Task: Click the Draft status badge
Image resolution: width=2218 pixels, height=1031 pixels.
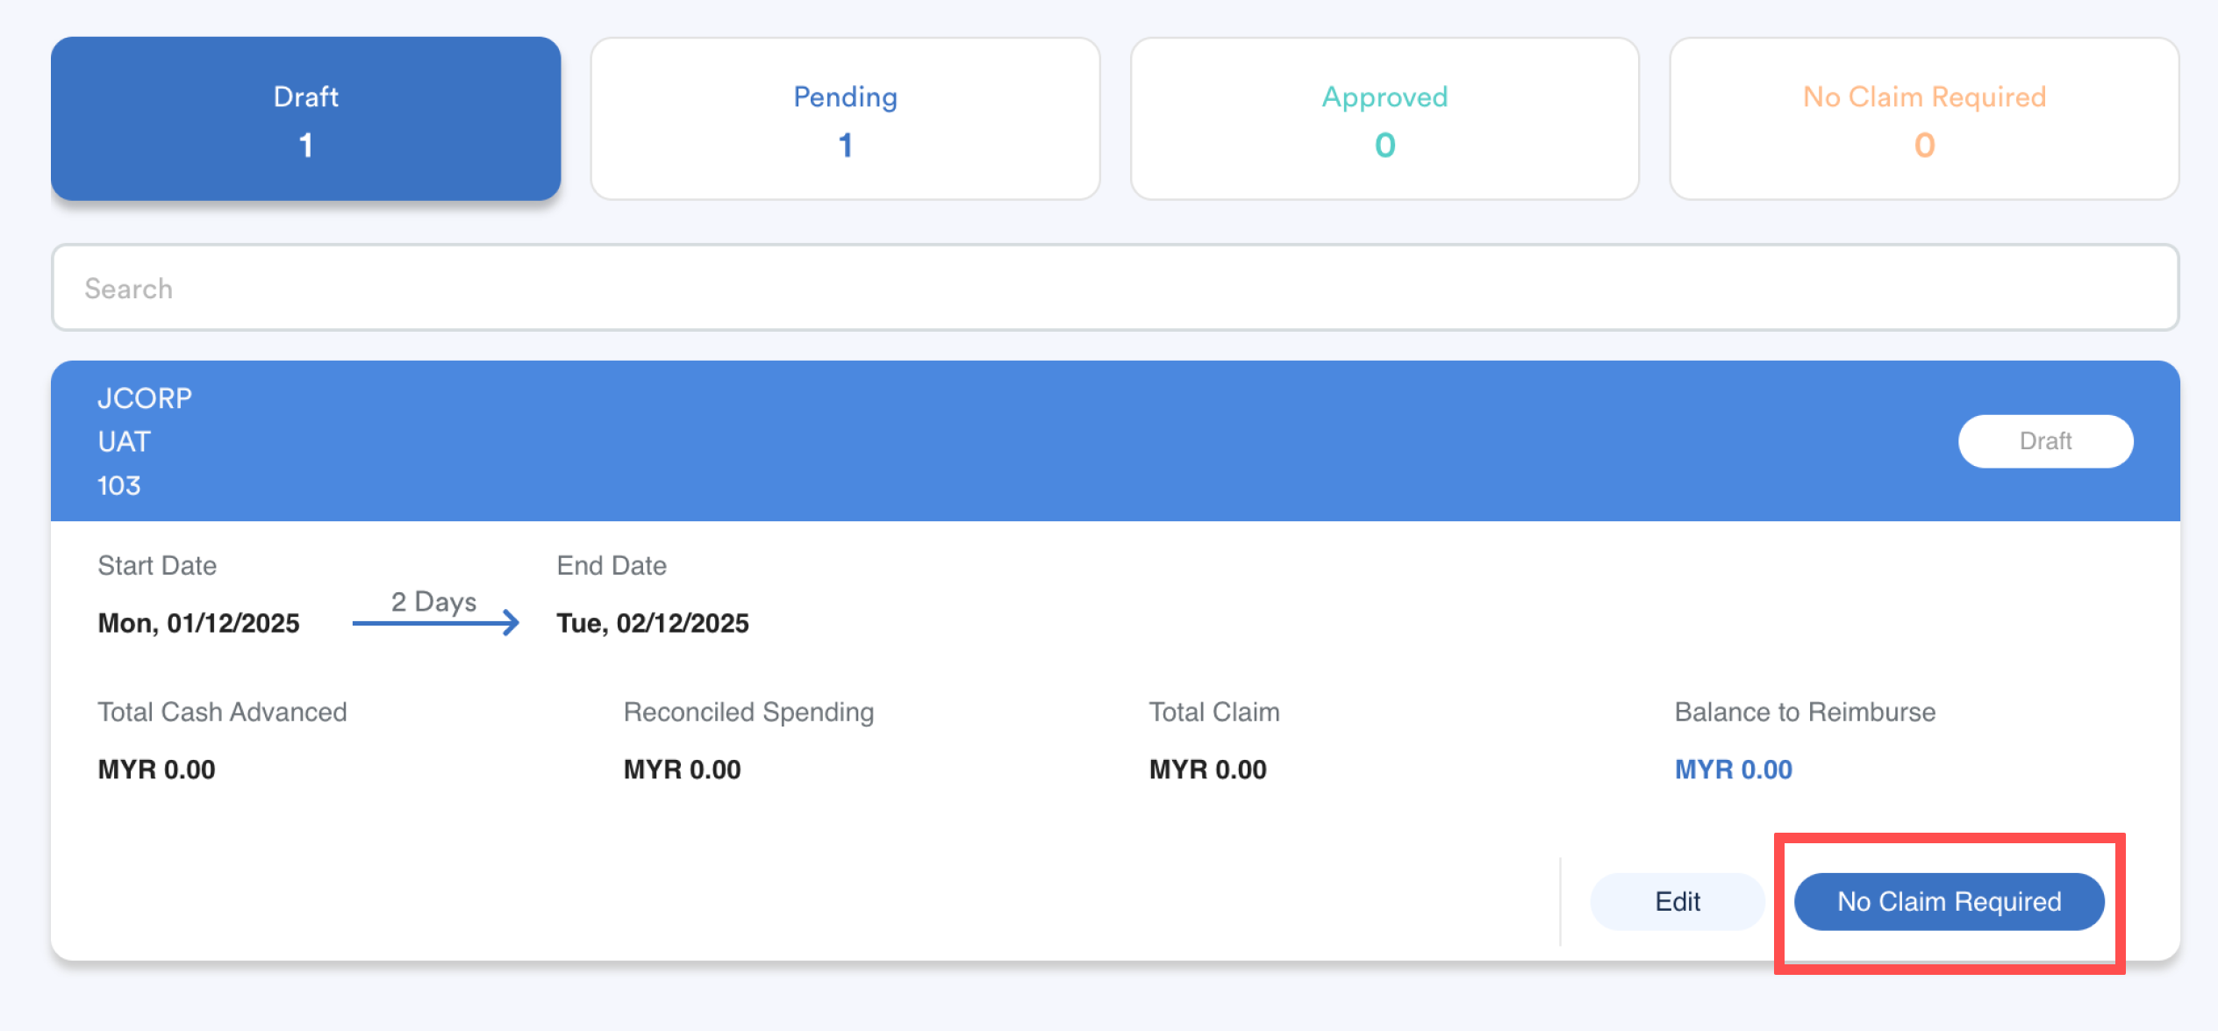Action: 2044,440
